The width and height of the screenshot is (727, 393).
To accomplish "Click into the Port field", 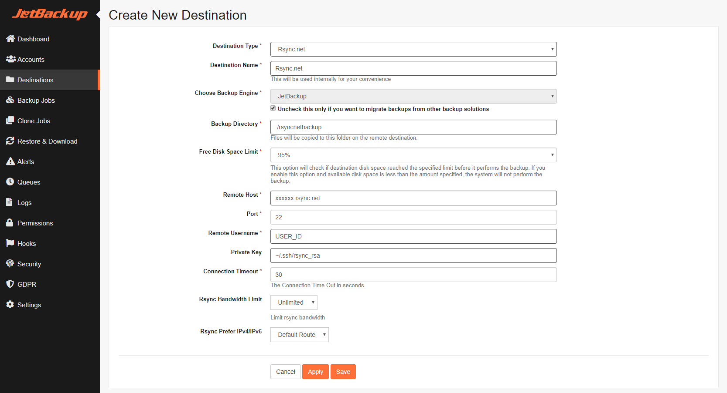I will (x=413, y=217).
